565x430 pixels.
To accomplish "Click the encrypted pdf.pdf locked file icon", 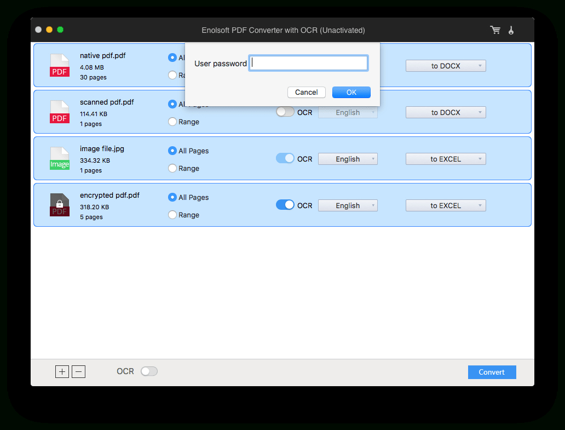I will pos(59,204).
